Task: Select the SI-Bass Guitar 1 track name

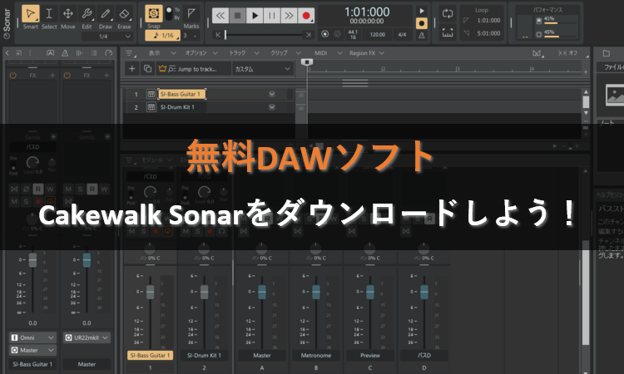Action: [x=181, y=94]
